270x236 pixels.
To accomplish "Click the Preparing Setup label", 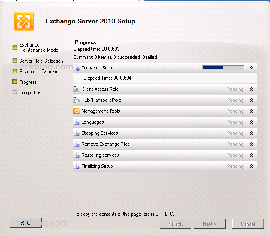I will point(98,68).
